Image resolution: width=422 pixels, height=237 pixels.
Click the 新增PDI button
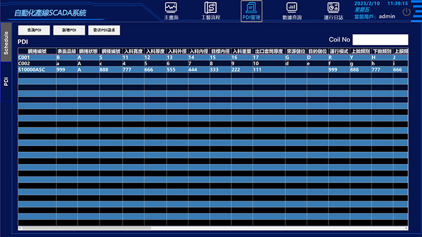click(69, 30)
